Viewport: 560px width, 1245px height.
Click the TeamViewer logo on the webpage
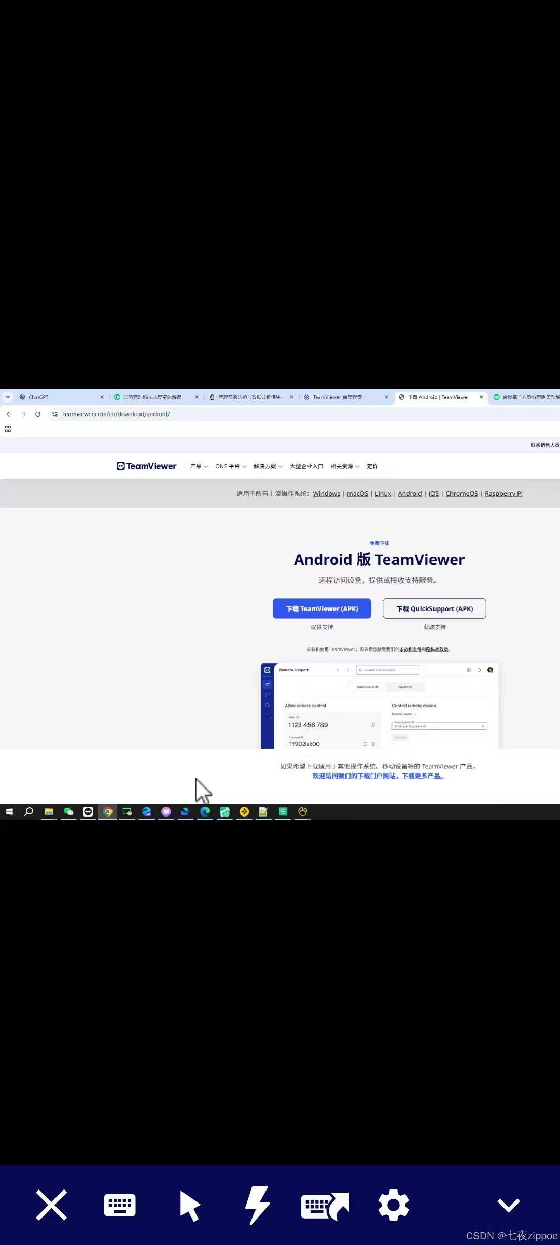[146, 466]
